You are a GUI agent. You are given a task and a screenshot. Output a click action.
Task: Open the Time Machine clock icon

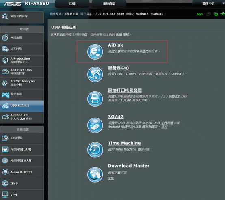tap(95, 150)
